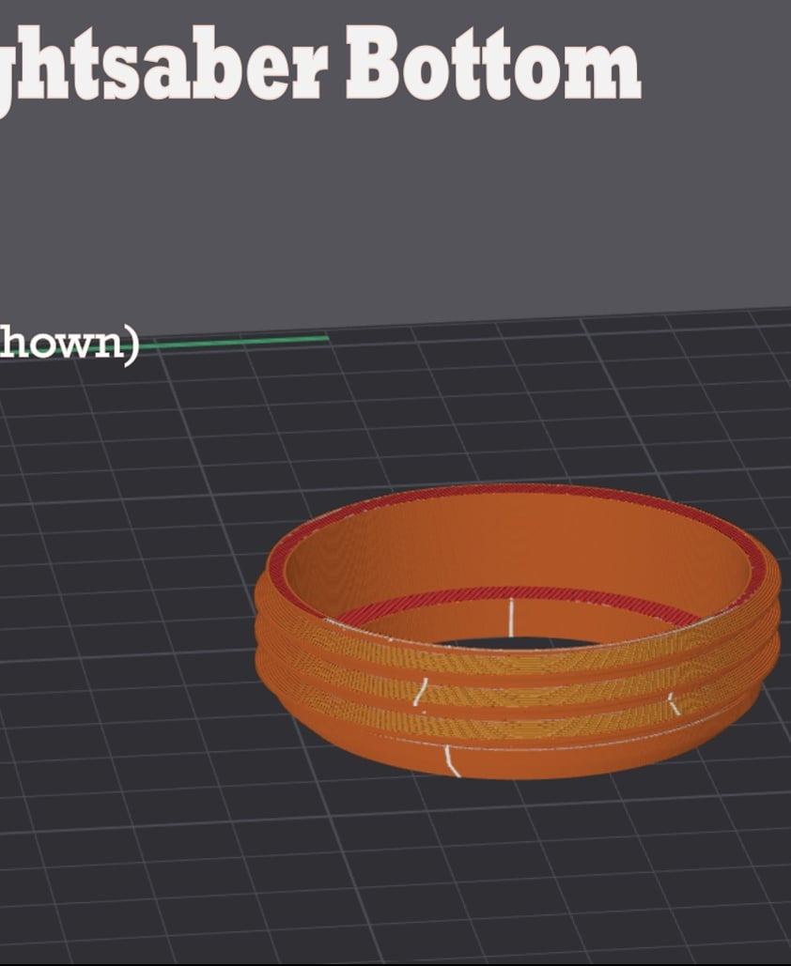This screenshot has width=791, height=966.
Task: Click the 'hown)' caption text
Action: (x=70, y=344)
